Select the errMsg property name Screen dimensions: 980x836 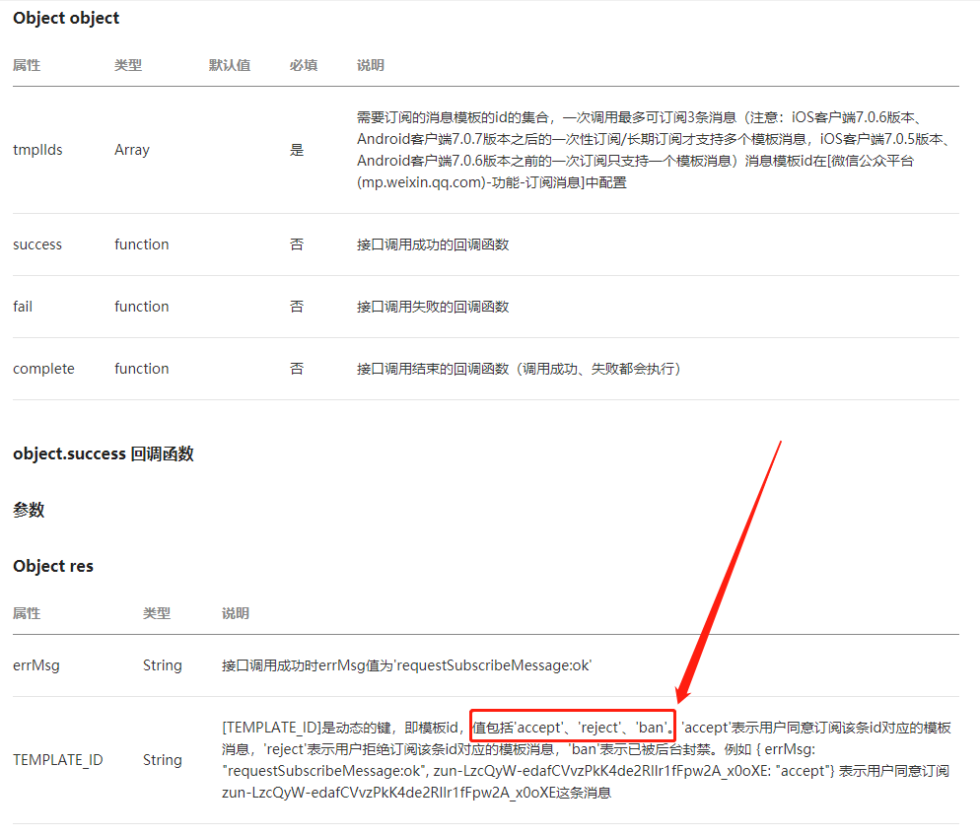pyautogui.click(x=36, y=665)
